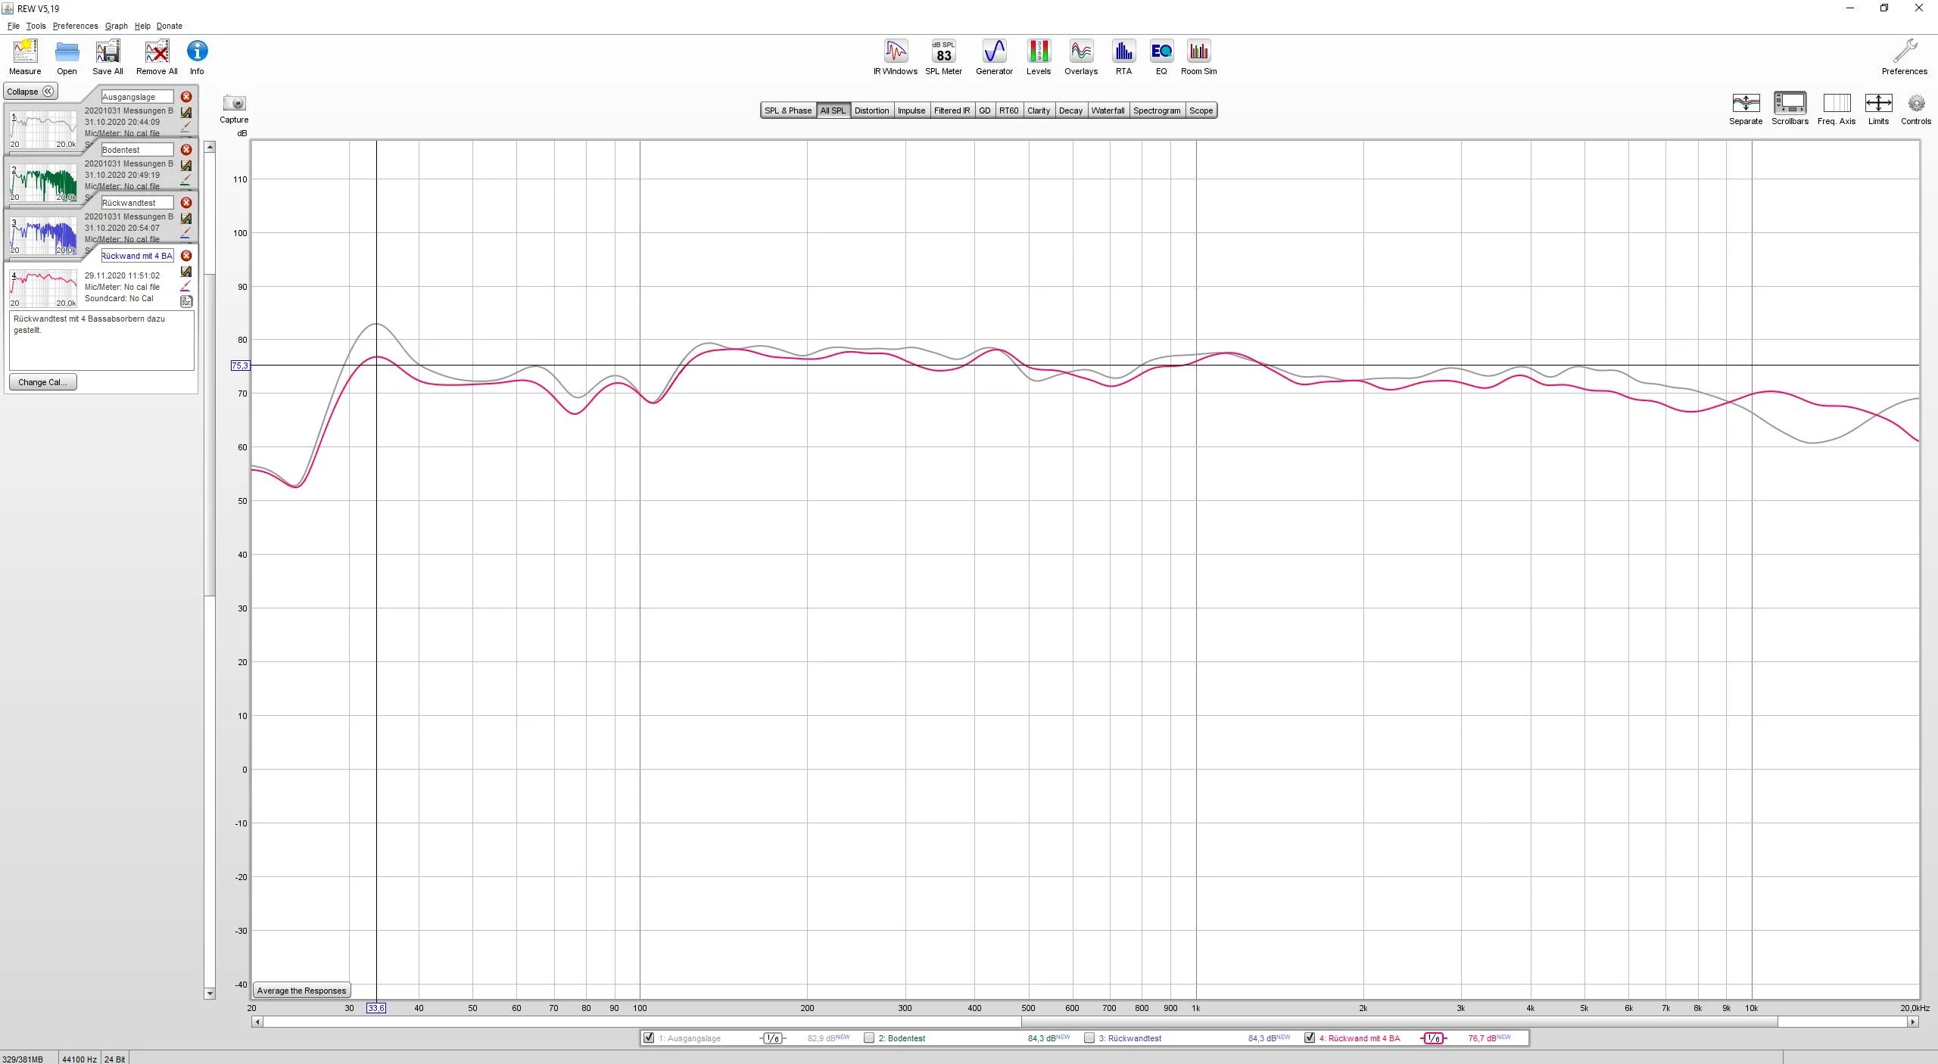Open the Overlays window
Viewport: 1938px width, 1064px height.
pyautogui.click(x=1081, y=57)
